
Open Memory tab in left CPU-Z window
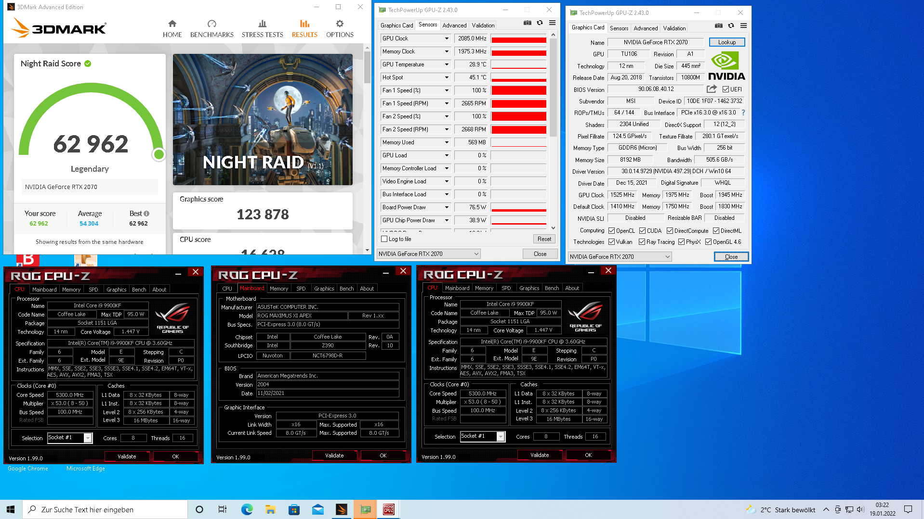tap(71, 290)
